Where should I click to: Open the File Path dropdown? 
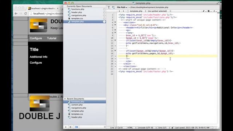click(122, 7)
